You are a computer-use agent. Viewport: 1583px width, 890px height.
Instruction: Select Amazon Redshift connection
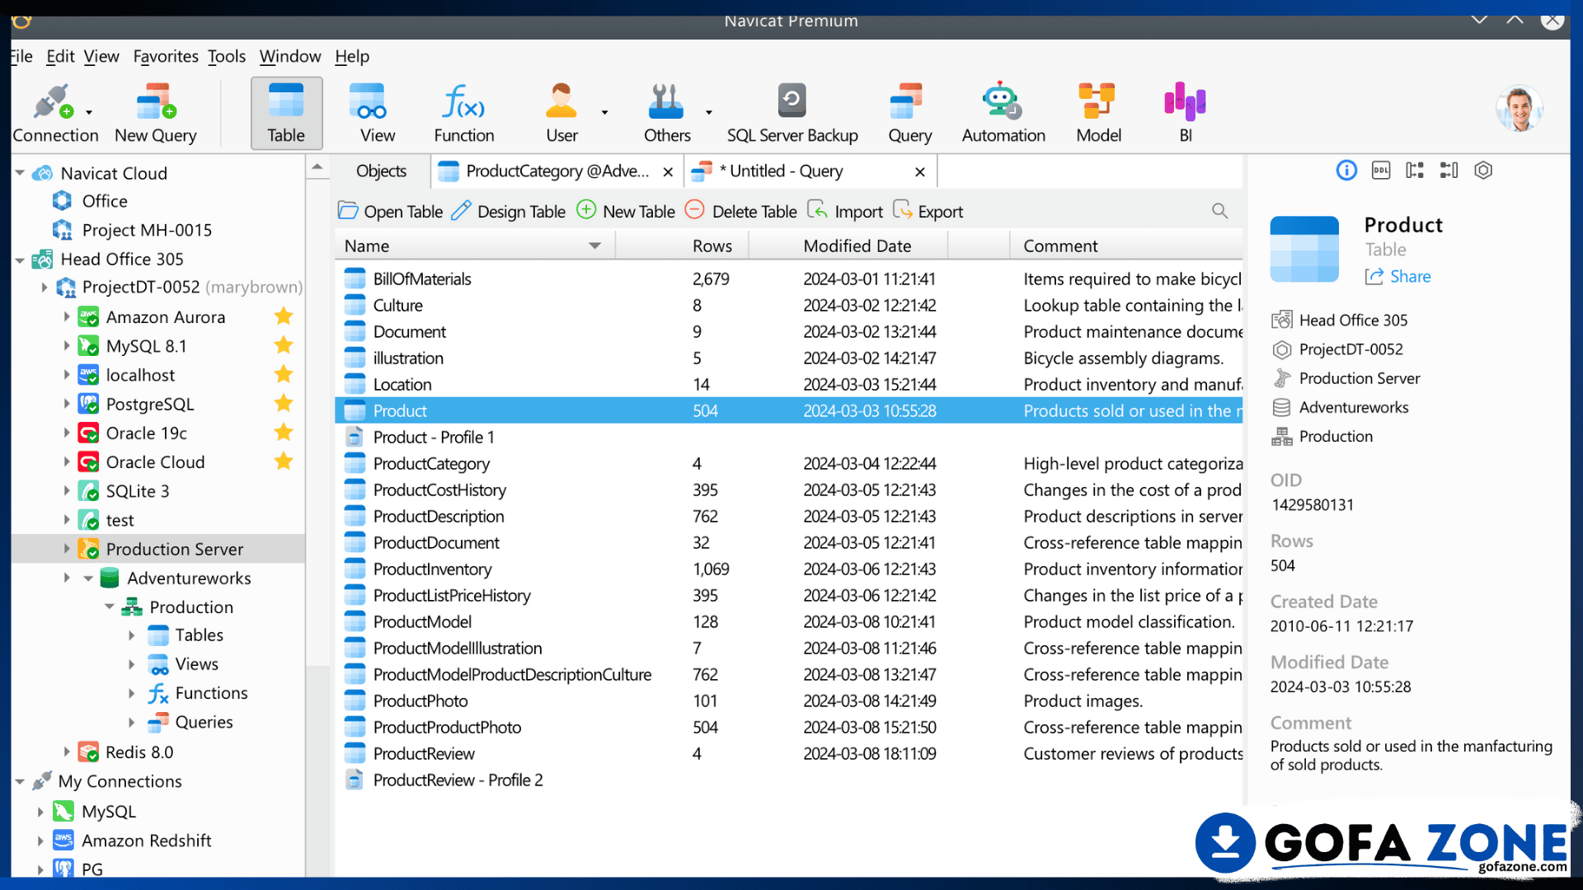click(146, 841)
